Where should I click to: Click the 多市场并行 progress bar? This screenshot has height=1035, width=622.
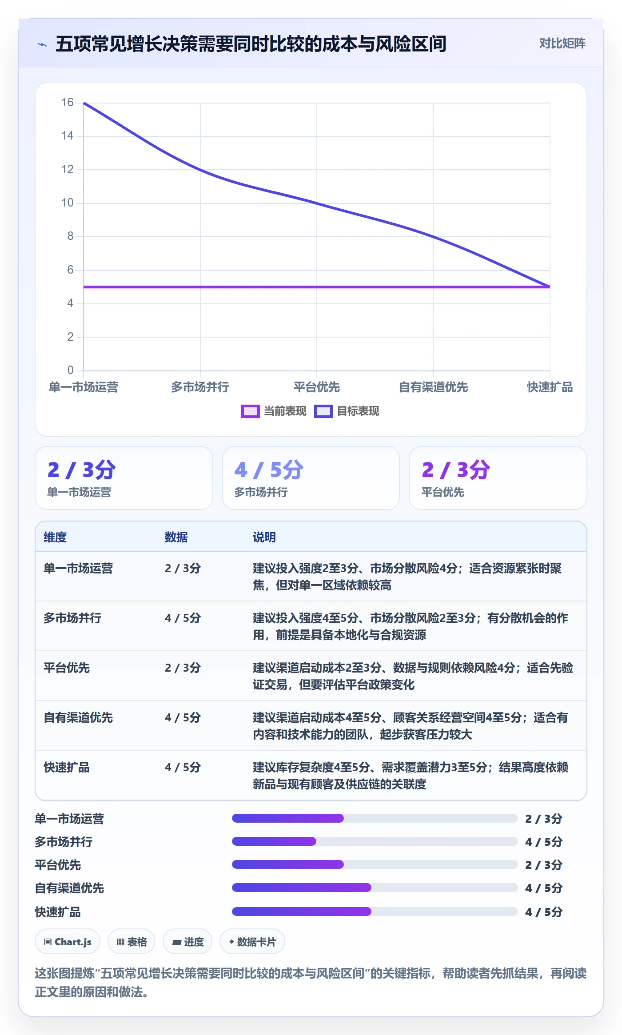(x=375, y=841)
